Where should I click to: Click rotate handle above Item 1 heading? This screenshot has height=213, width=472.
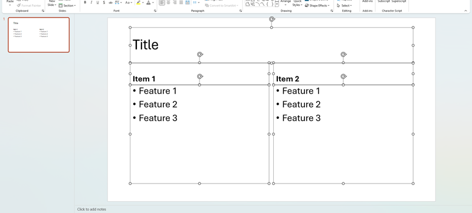[200, 54]
